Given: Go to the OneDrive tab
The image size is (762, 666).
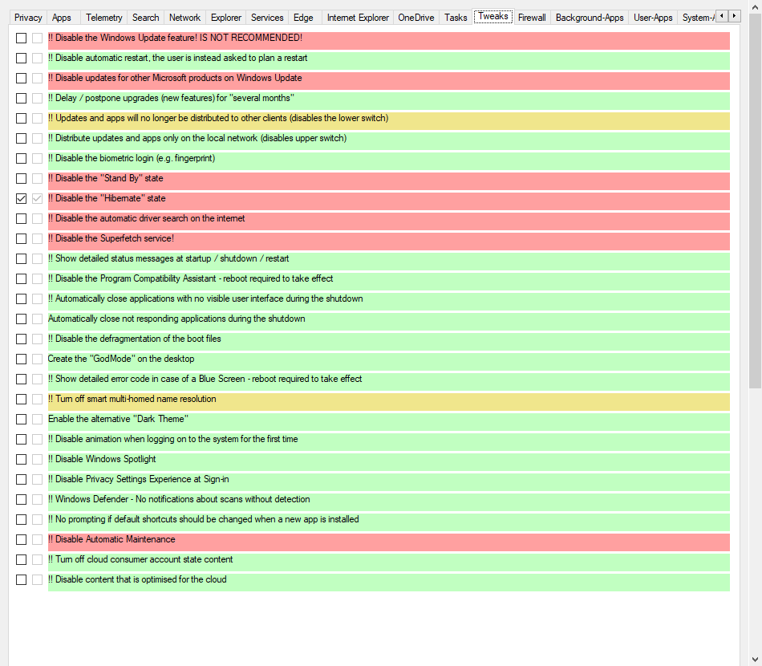Looking at the screenshot, I should 416,18.
